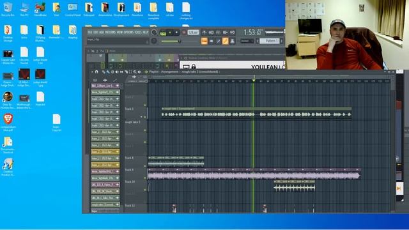Viewport: 409px width, 230px height.
Task: Mute Track 3 via its green dot
Action: tap(145, 117)
